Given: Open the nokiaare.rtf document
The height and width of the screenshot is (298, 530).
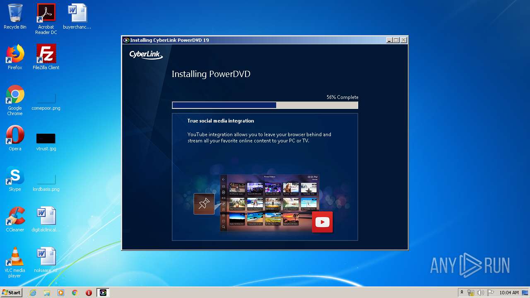Looking at the screenshot, I should [46, 260].
